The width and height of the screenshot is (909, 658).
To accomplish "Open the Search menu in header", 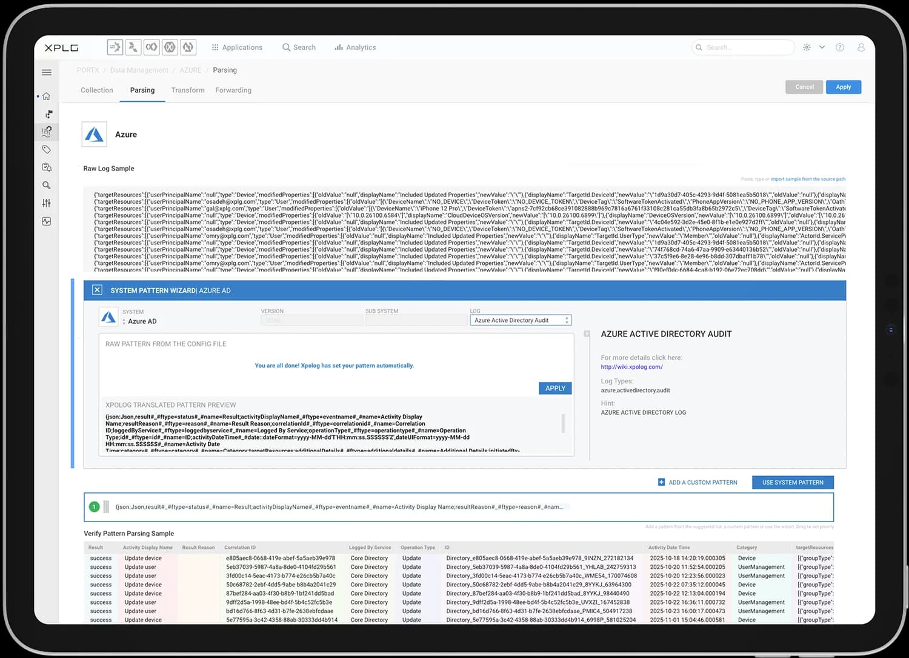I will 299,47.
